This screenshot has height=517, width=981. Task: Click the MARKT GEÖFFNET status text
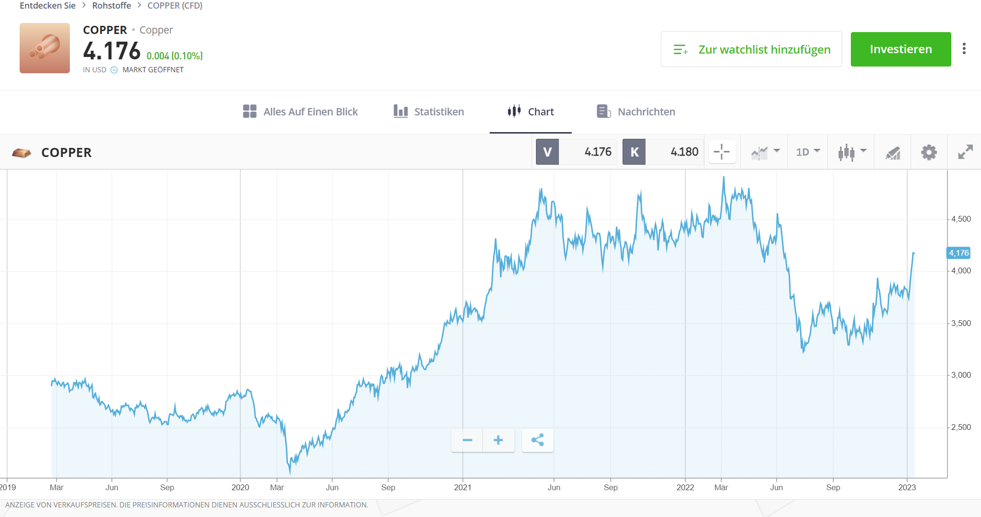pos(153,70)
